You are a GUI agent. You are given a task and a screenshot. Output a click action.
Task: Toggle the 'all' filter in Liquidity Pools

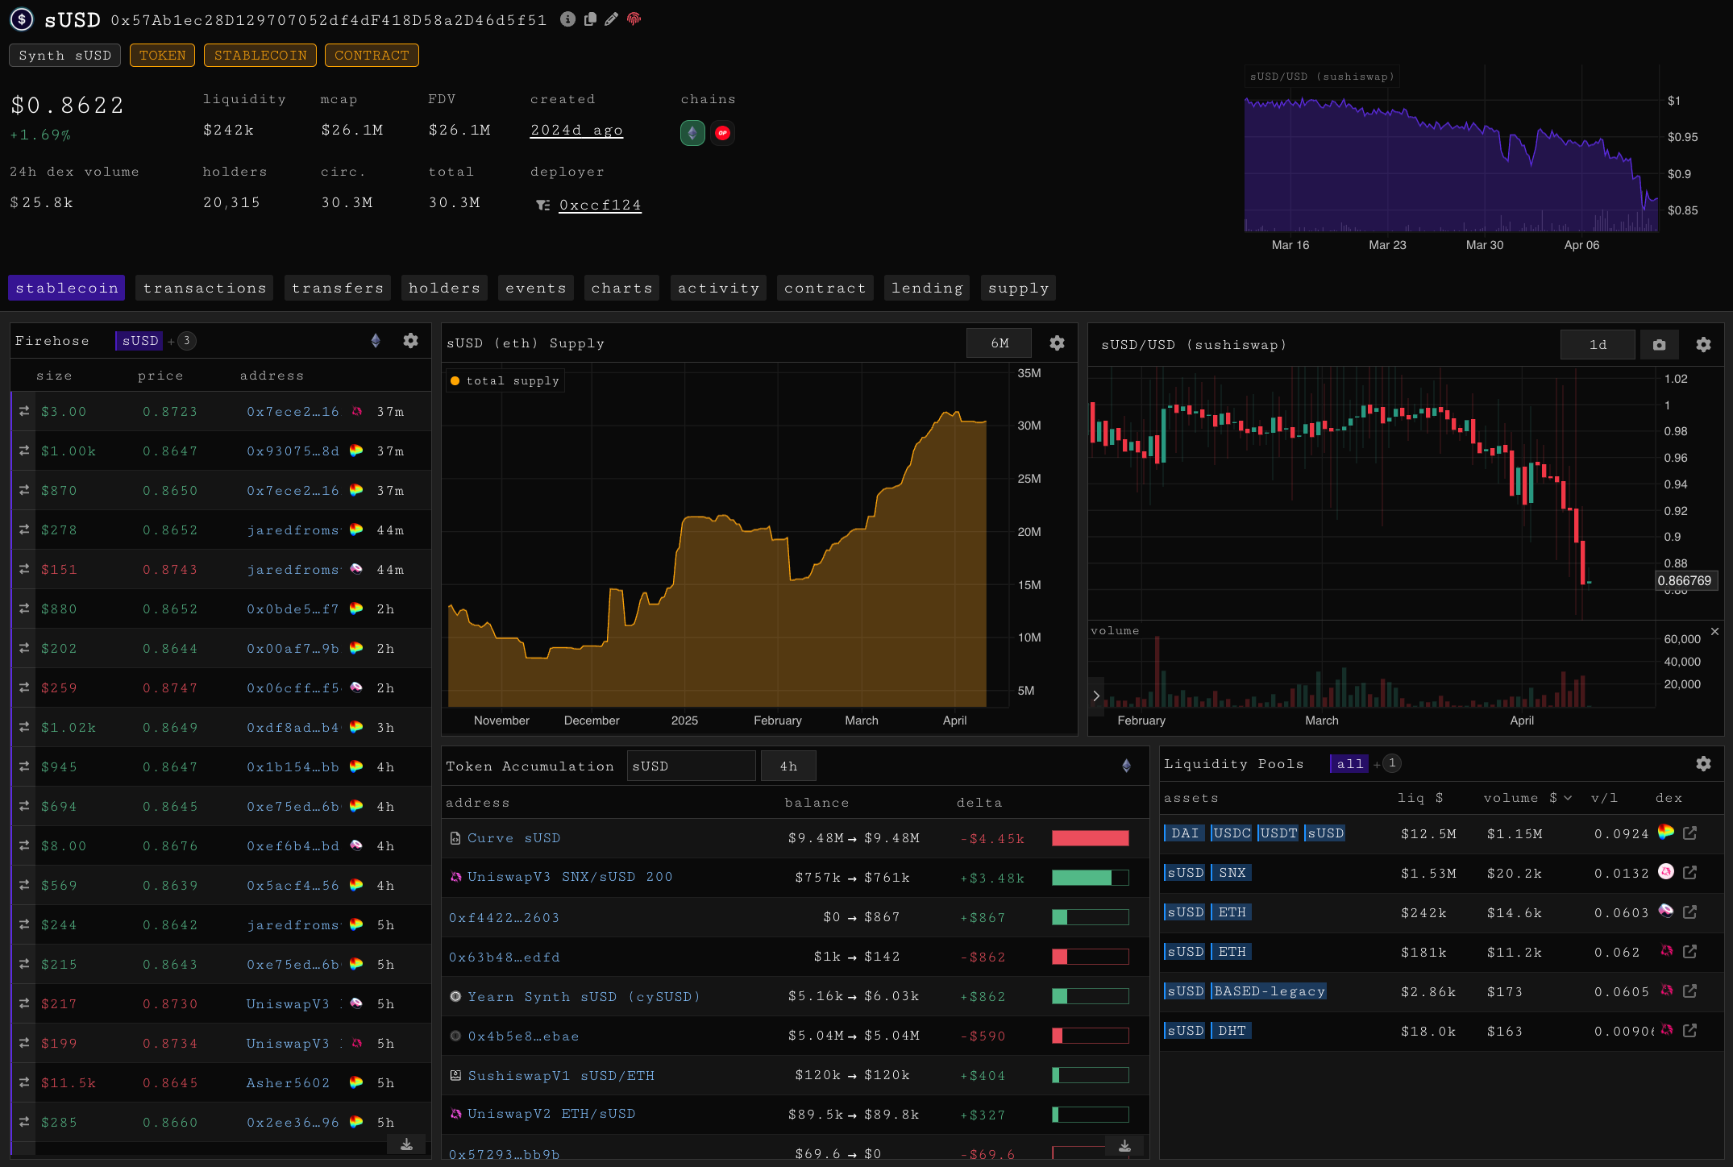[x=1349, y=764]
